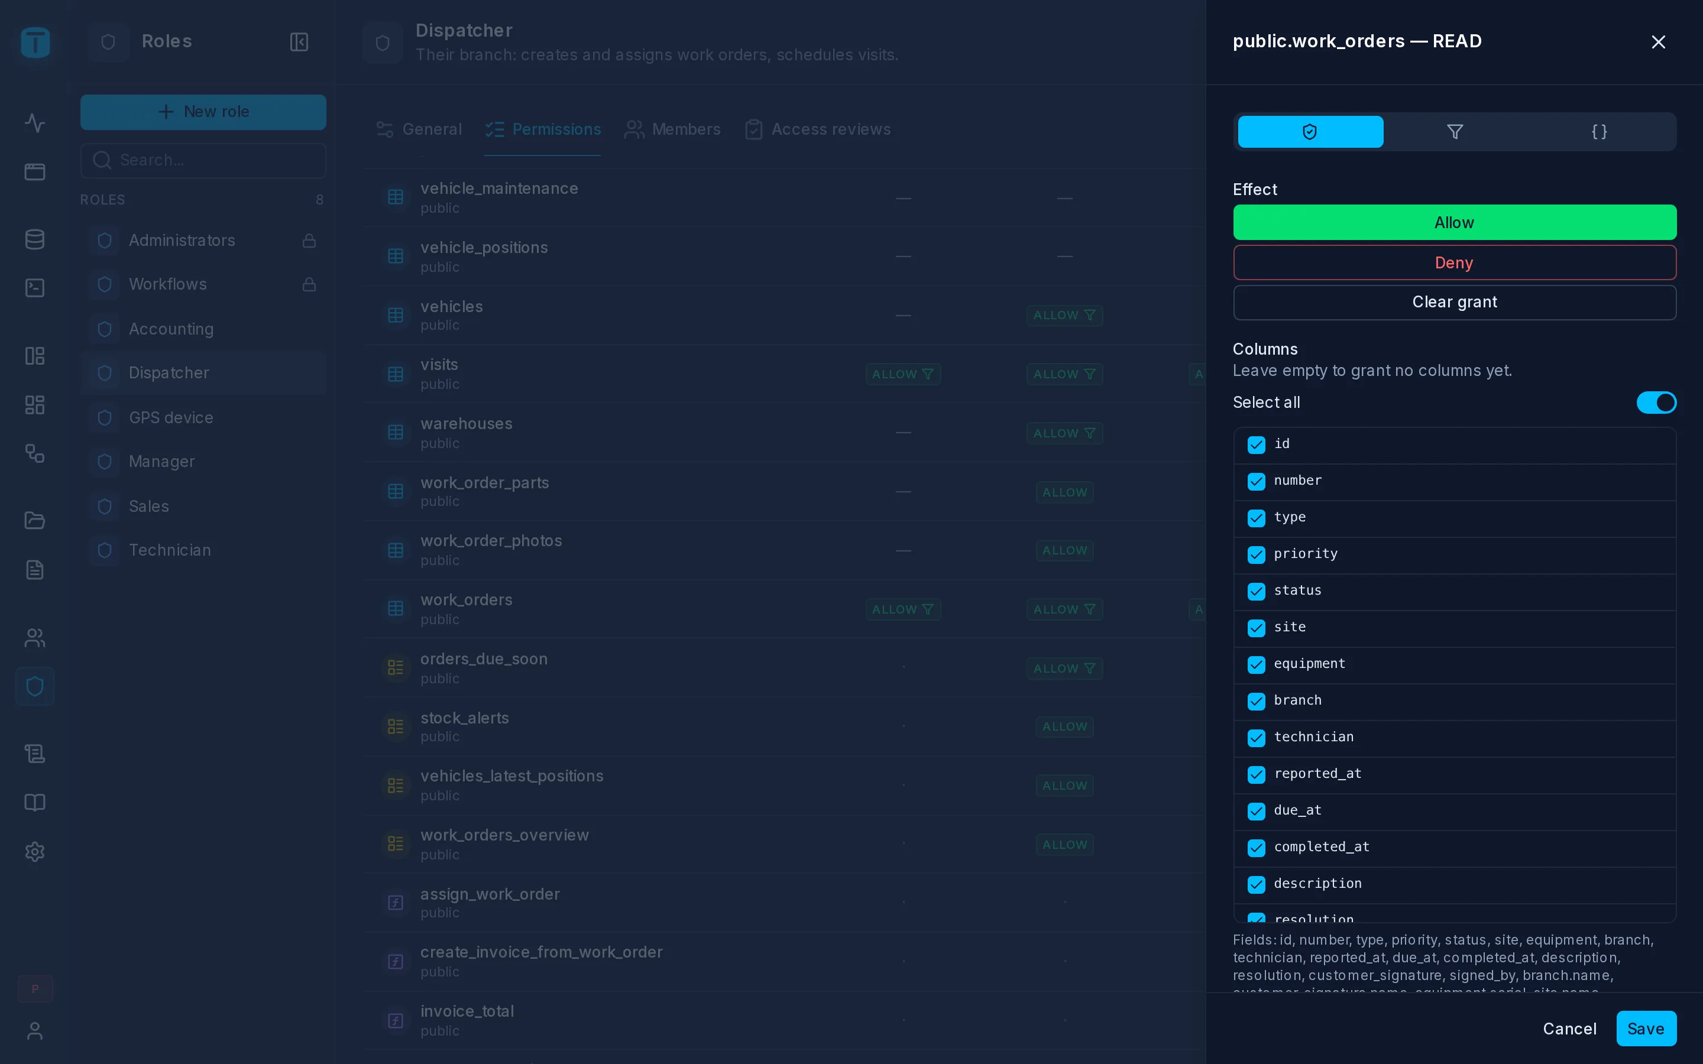Open the activity pulse icon in the sidebar
1703x1064 pixels.
34,123
